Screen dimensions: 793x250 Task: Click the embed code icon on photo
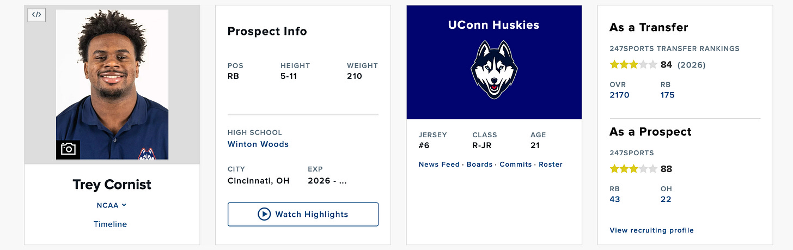(x=36, y=15)
